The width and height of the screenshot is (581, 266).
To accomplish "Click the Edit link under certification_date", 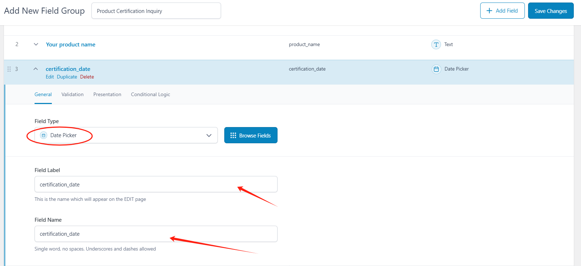I will pyautogui.click(x=50, y=77).
